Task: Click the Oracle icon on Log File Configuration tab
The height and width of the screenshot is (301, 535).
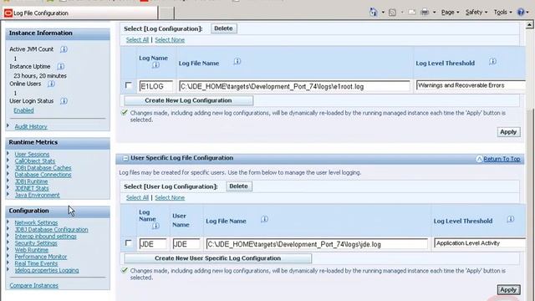Action: point(8,13)
